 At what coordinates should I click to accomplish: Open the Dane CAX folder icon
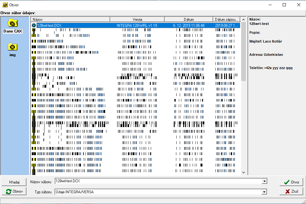pos(13,23)
